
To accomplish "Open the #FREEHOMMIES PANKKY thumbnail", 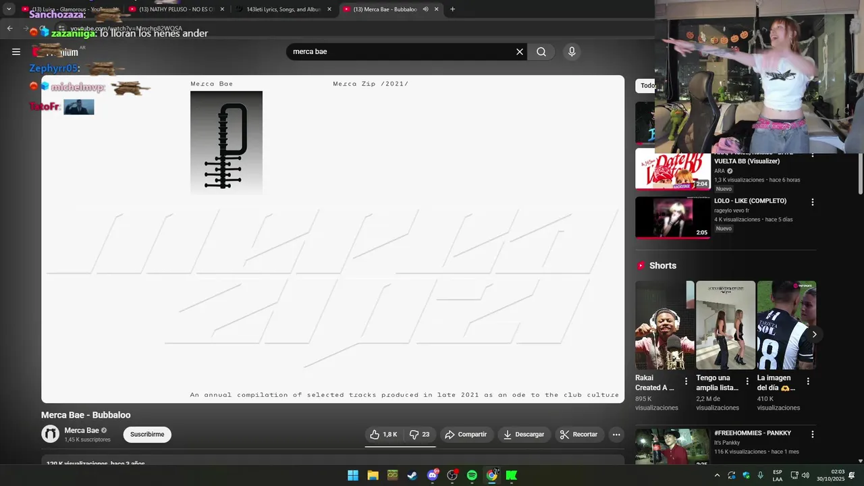I will pos(673,446).
